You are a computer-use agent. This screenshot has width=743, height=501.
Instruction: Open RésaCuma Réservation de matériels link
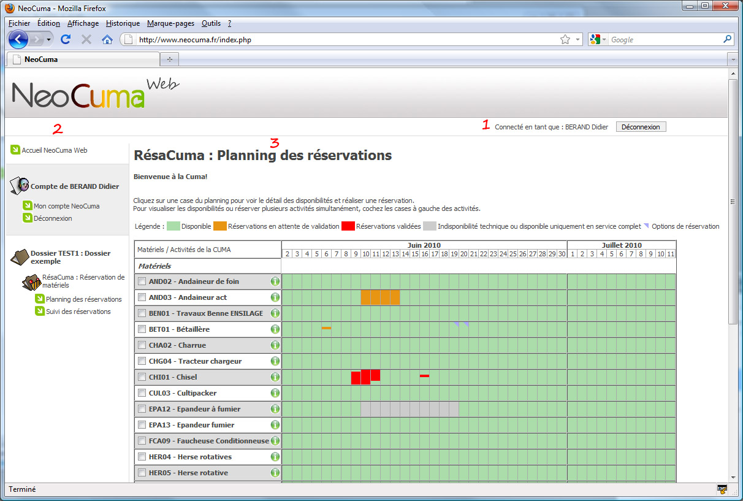pos(83,281)
